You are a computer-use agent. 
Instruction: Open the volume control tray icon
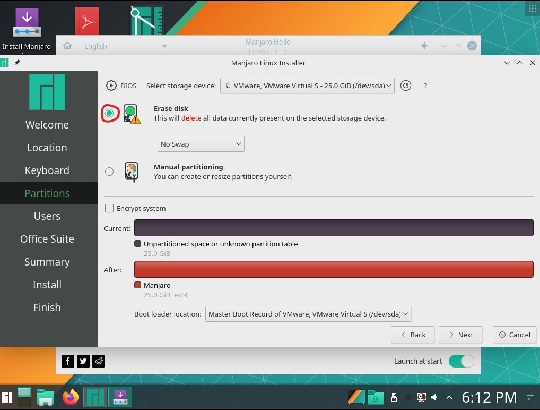pyautogui.click(x=434, y=398)
